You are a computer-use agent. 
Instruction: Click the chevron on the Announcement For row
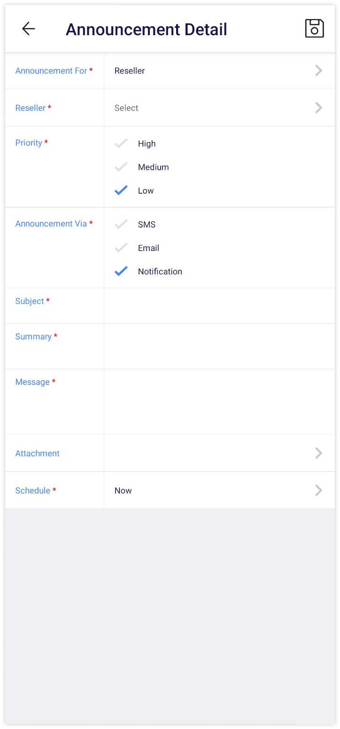[319, 70]
